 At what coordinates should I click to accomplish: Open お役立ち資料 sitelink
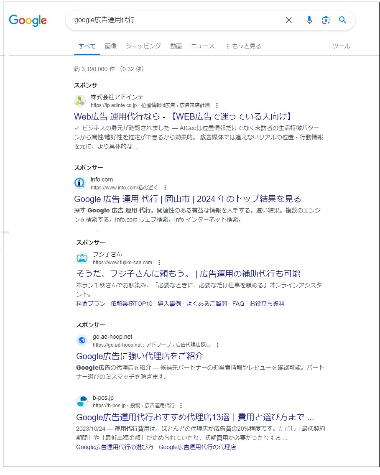[267, 304]
